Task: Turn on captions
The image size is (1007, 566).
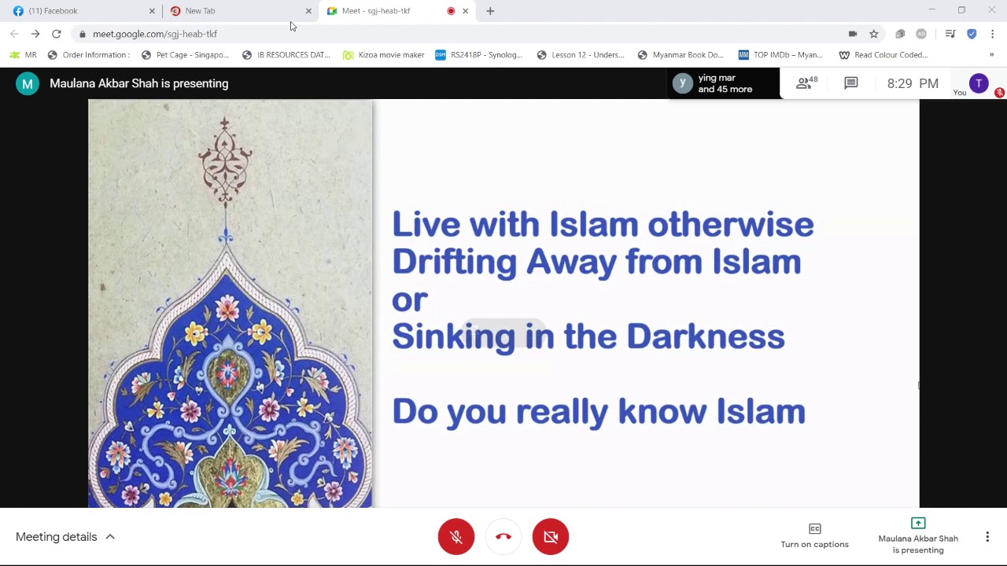Action: pos(814,535)
